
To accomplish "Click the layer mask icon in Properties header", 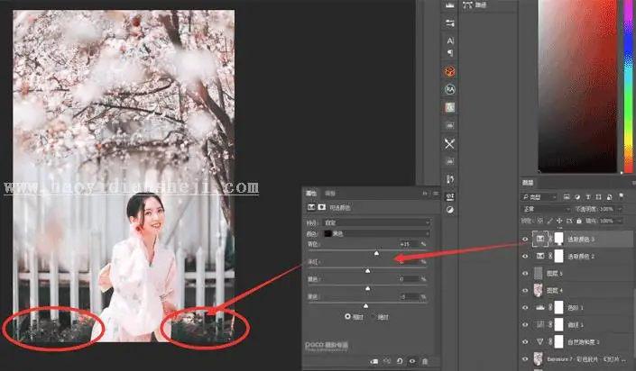I will (x=322, y=207).
